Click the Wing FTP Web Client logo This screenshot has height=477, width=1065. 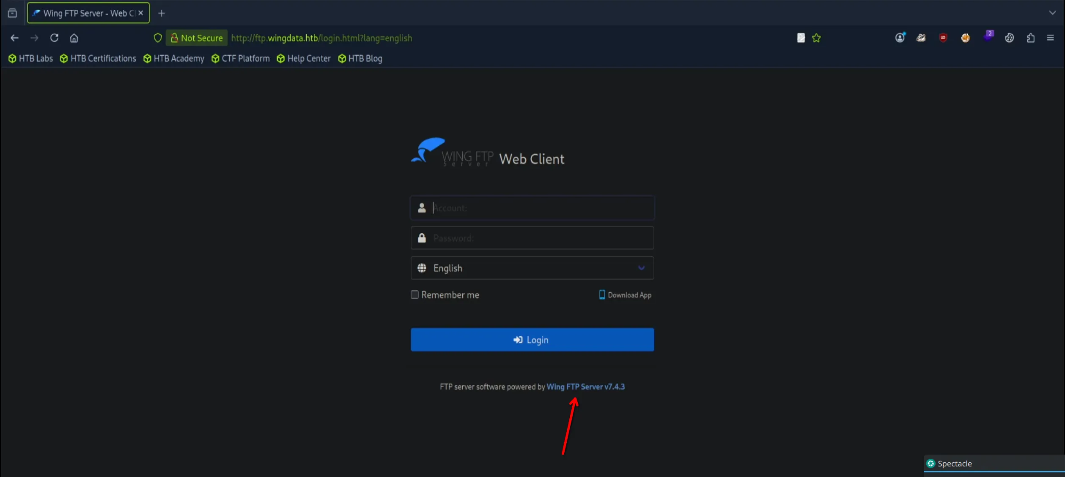click(487, 153)
